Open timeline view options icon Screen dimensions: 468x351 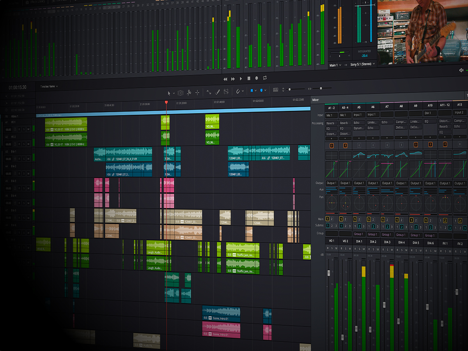[276, 90]
